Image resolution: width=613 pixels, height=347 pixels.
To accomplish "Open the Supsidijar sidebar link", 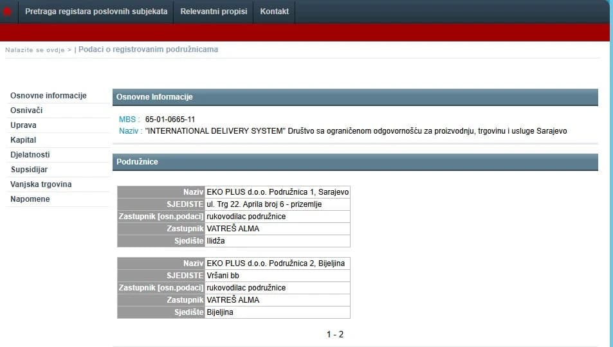I will tap(30, 170).
